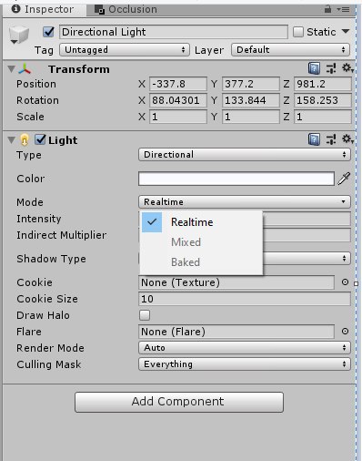Open the Tag dropdown showing Untagged
362x461 pixels.
pyautogui.click(x=125, y=50)
